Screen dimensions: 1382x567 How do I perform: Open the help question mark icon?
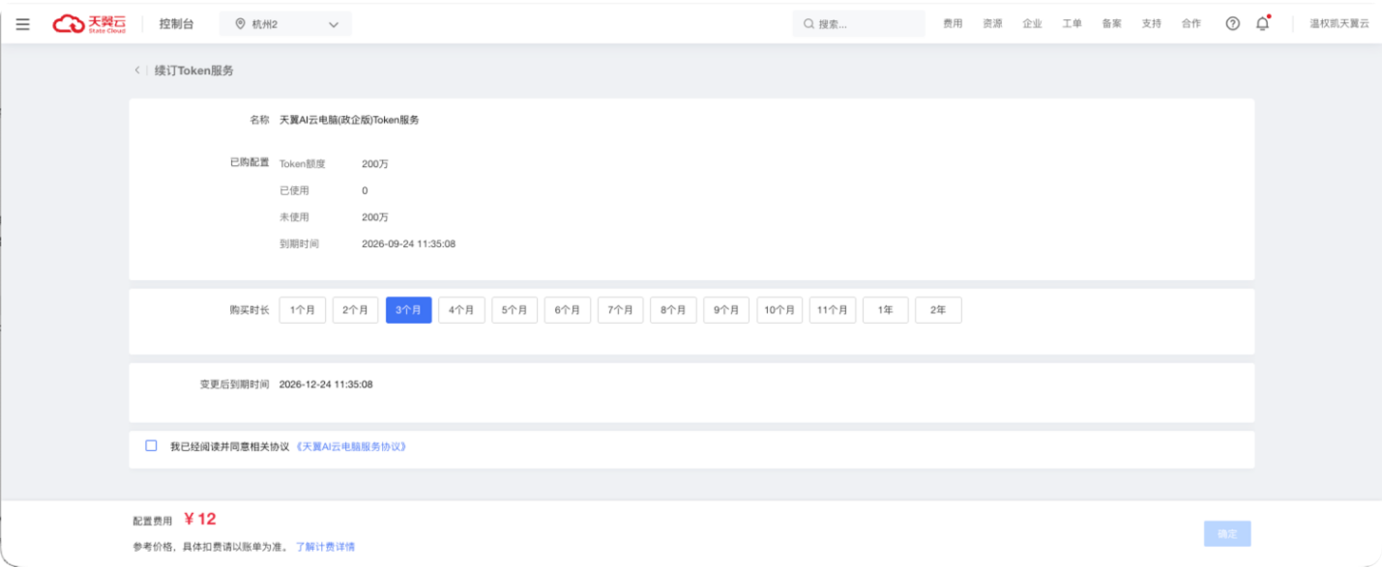click(x=1232, y=24)
